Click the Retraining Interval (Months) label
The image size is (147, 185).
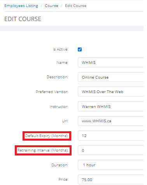tap(43, 150)
